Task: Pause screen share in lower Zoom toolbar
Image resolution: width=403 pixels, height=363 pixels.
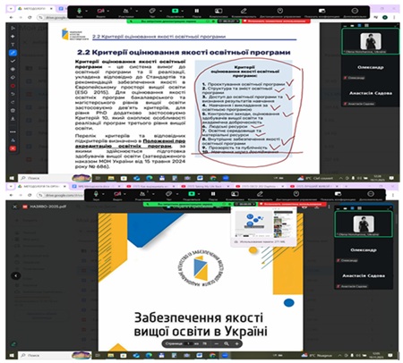Action: (213, 194)
